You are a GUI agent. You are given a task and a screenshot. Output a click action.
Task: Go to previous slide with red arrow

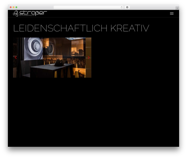[16, 58]
